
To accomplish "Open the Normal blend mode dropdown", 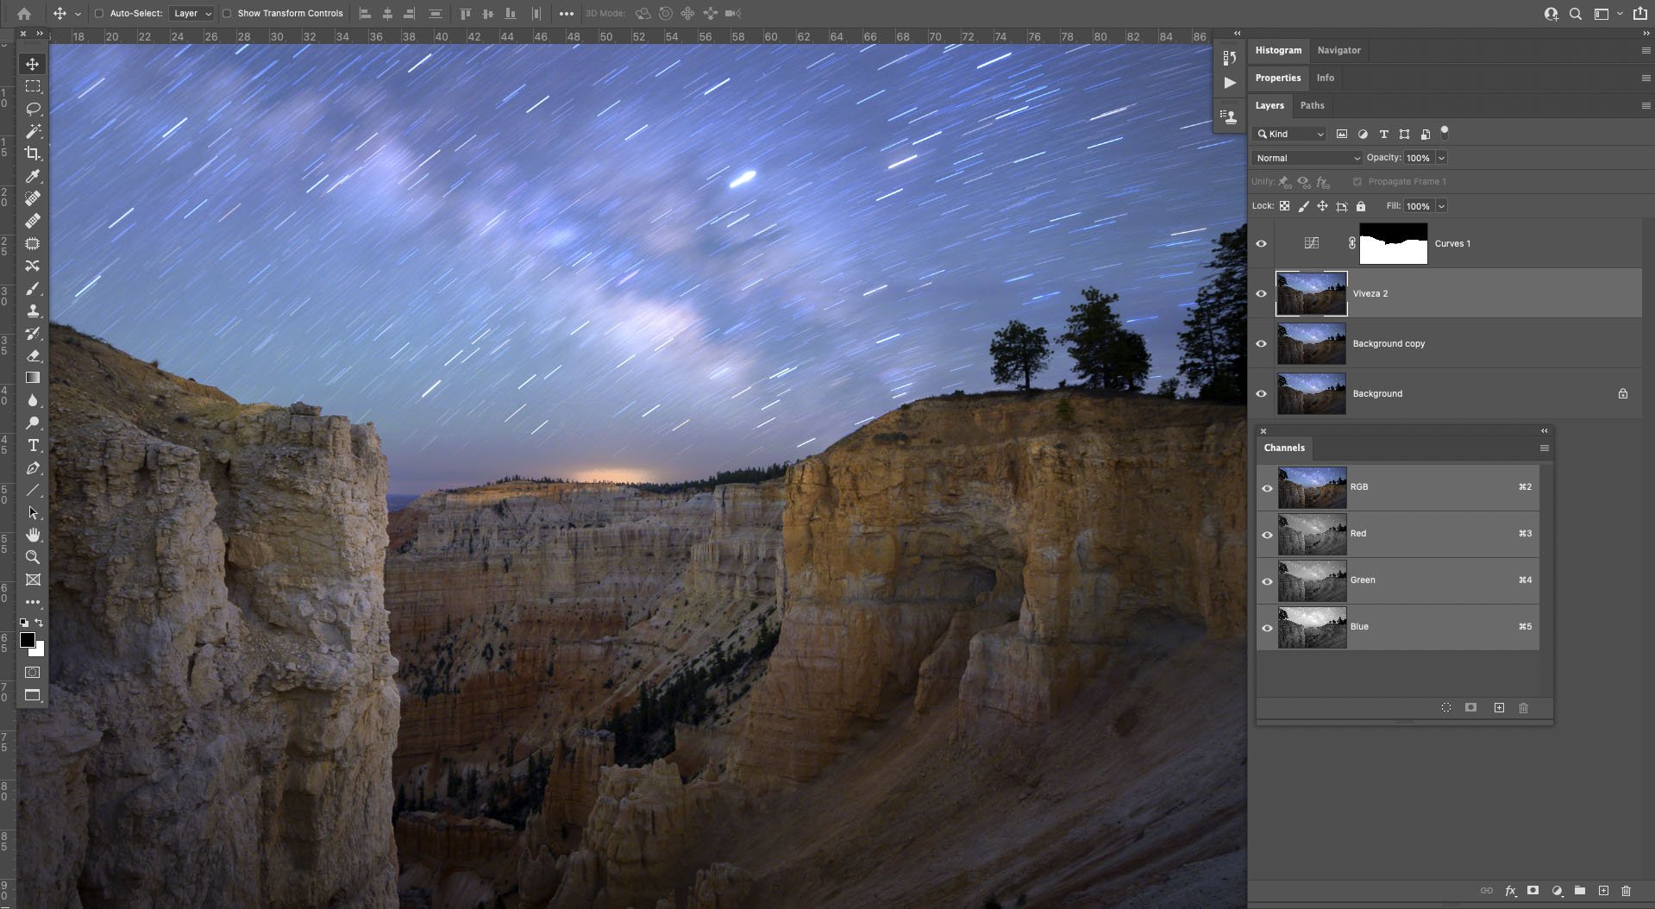I will (1307, 158).
